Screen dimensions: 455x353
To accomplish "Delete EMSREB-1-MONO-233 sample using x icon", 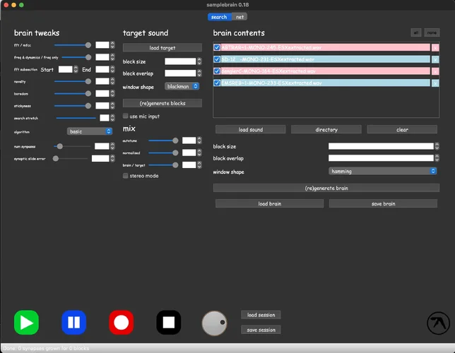I will (x=435, y=83).
